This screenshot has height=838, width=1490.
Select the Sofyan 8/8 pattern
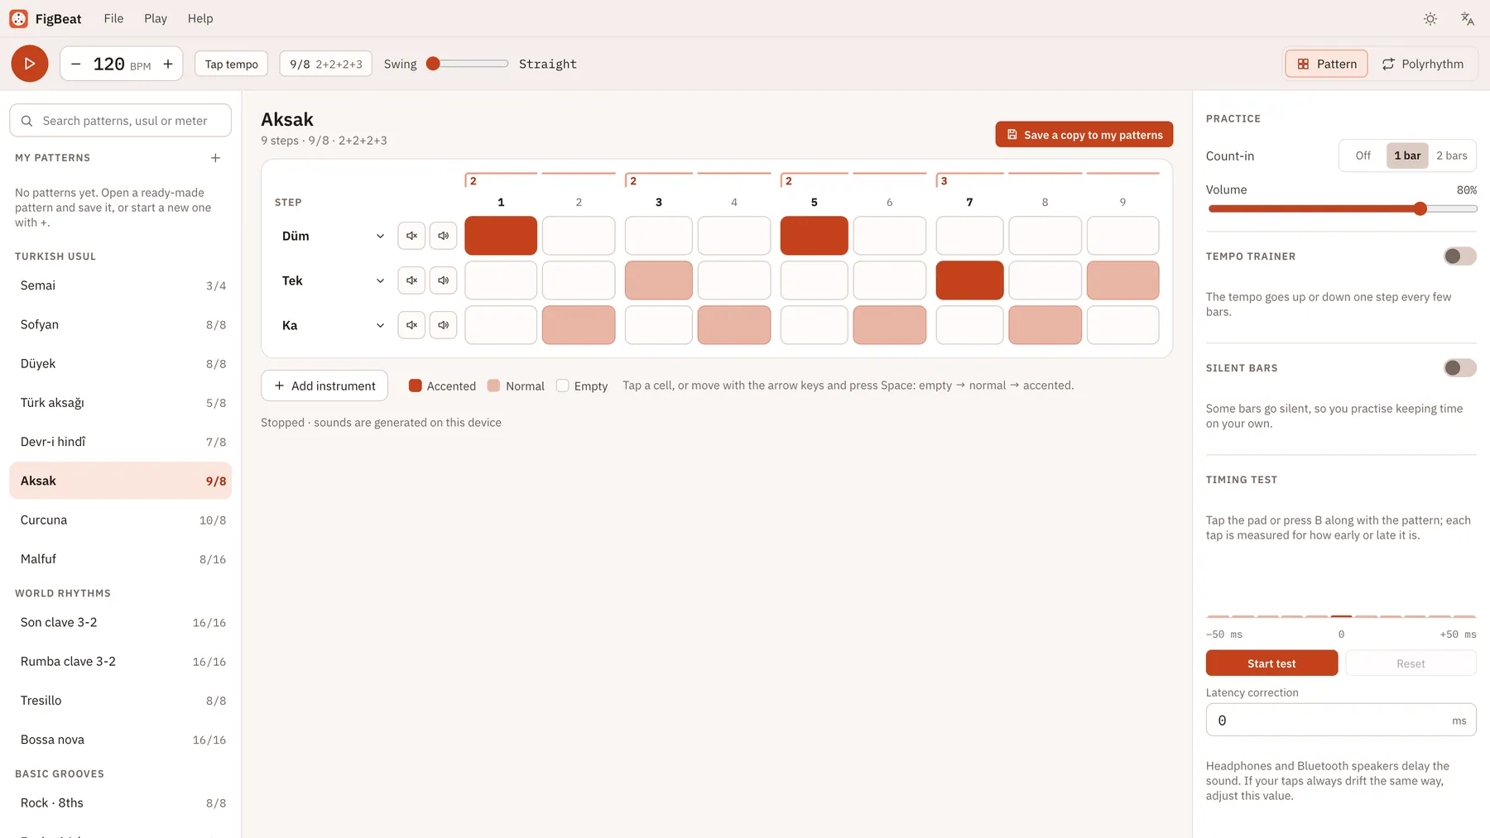pyautogui.click(x=121, y=324)
